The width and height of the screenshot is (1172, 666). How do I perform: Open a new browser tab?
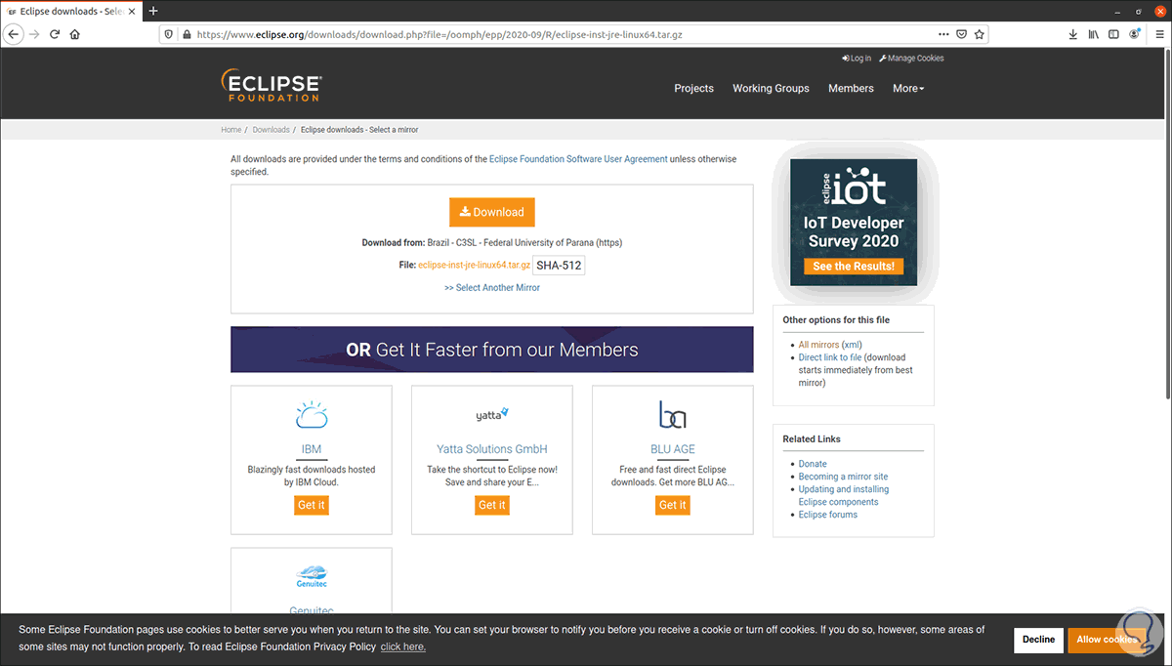tap(153, 11)
